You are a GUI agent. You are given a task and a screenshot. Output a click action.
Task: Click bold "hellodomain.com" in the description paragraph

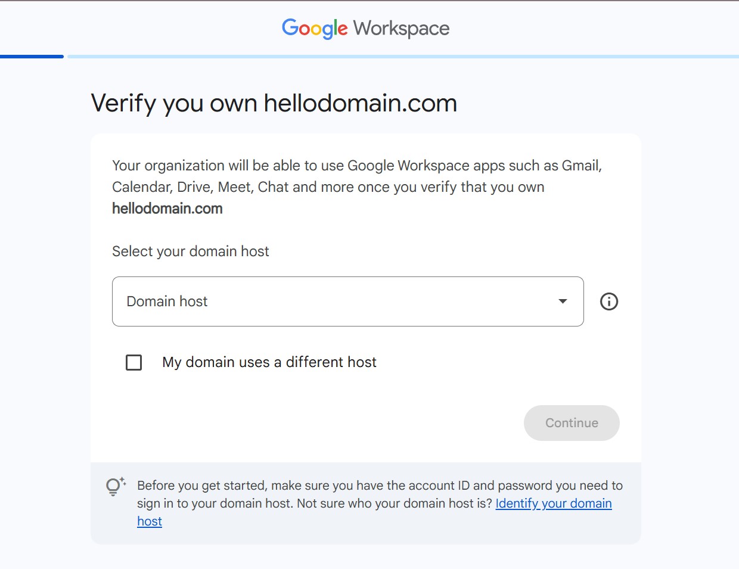pos(167,209)
